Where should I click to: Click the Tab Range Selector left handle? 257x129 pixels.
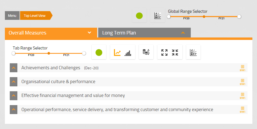(x=14, y=53)
